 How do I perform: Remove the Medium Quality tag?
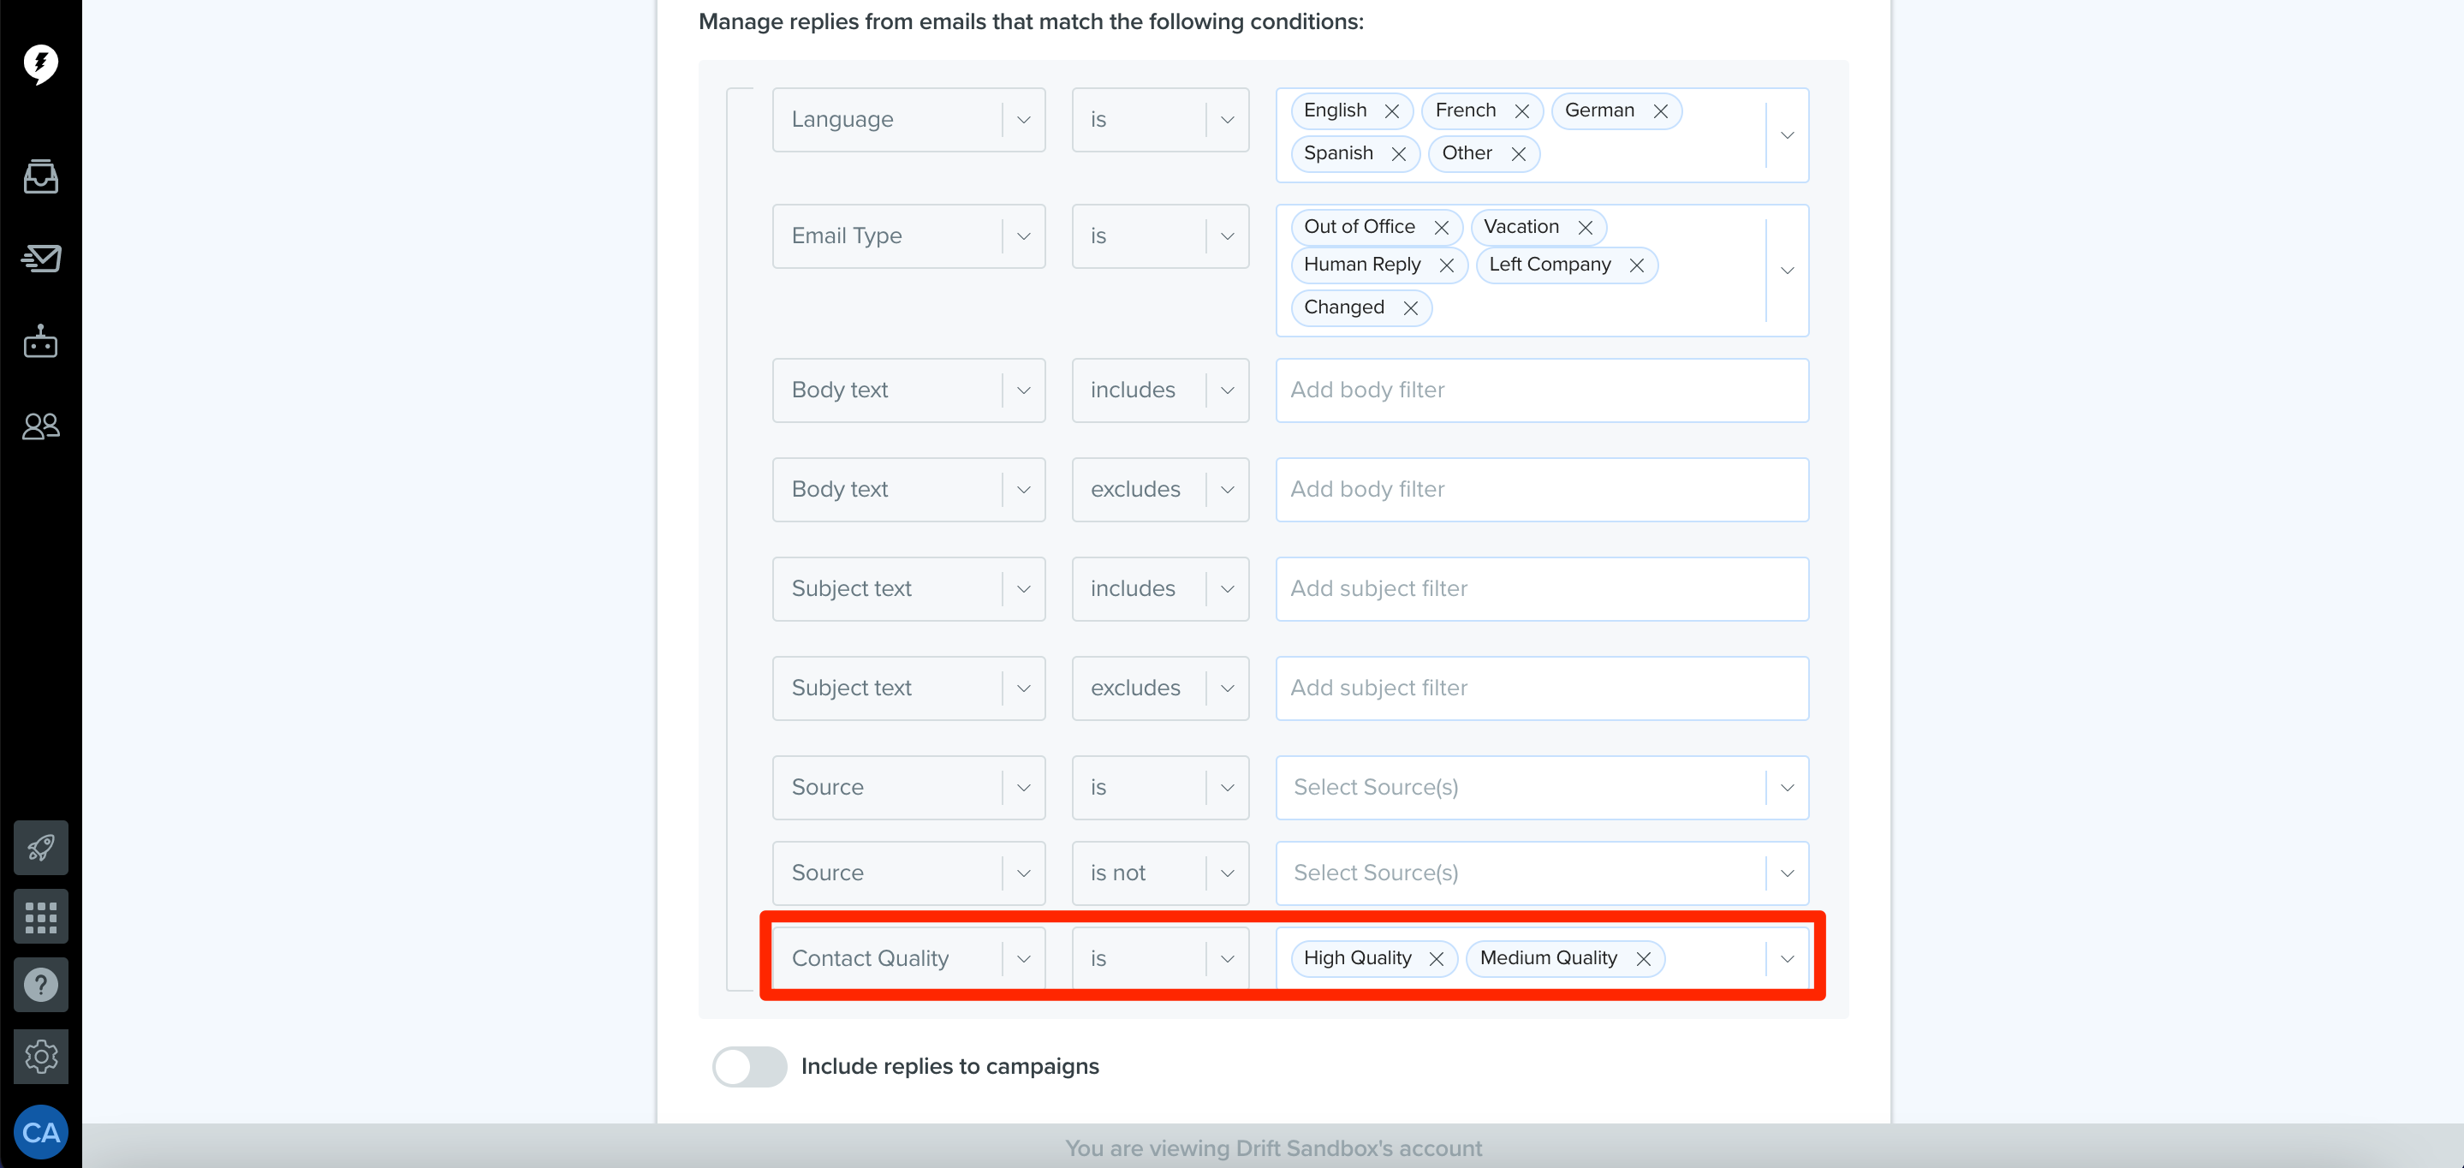point(1643,958)
